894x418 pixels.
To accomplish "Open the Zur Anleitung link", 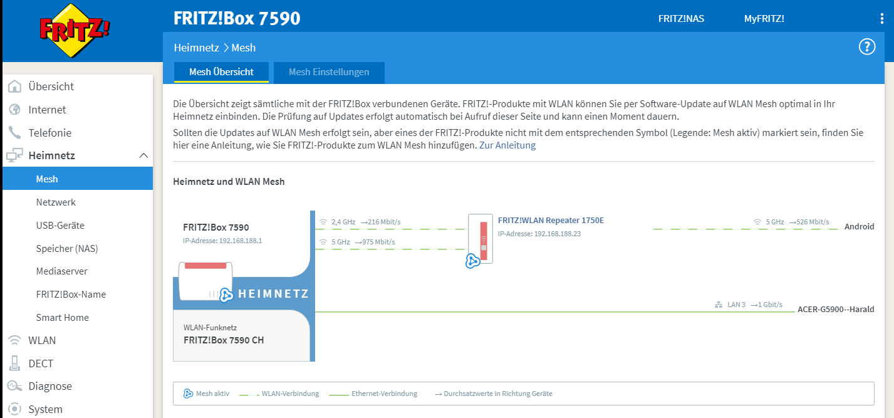I will 507,145.
